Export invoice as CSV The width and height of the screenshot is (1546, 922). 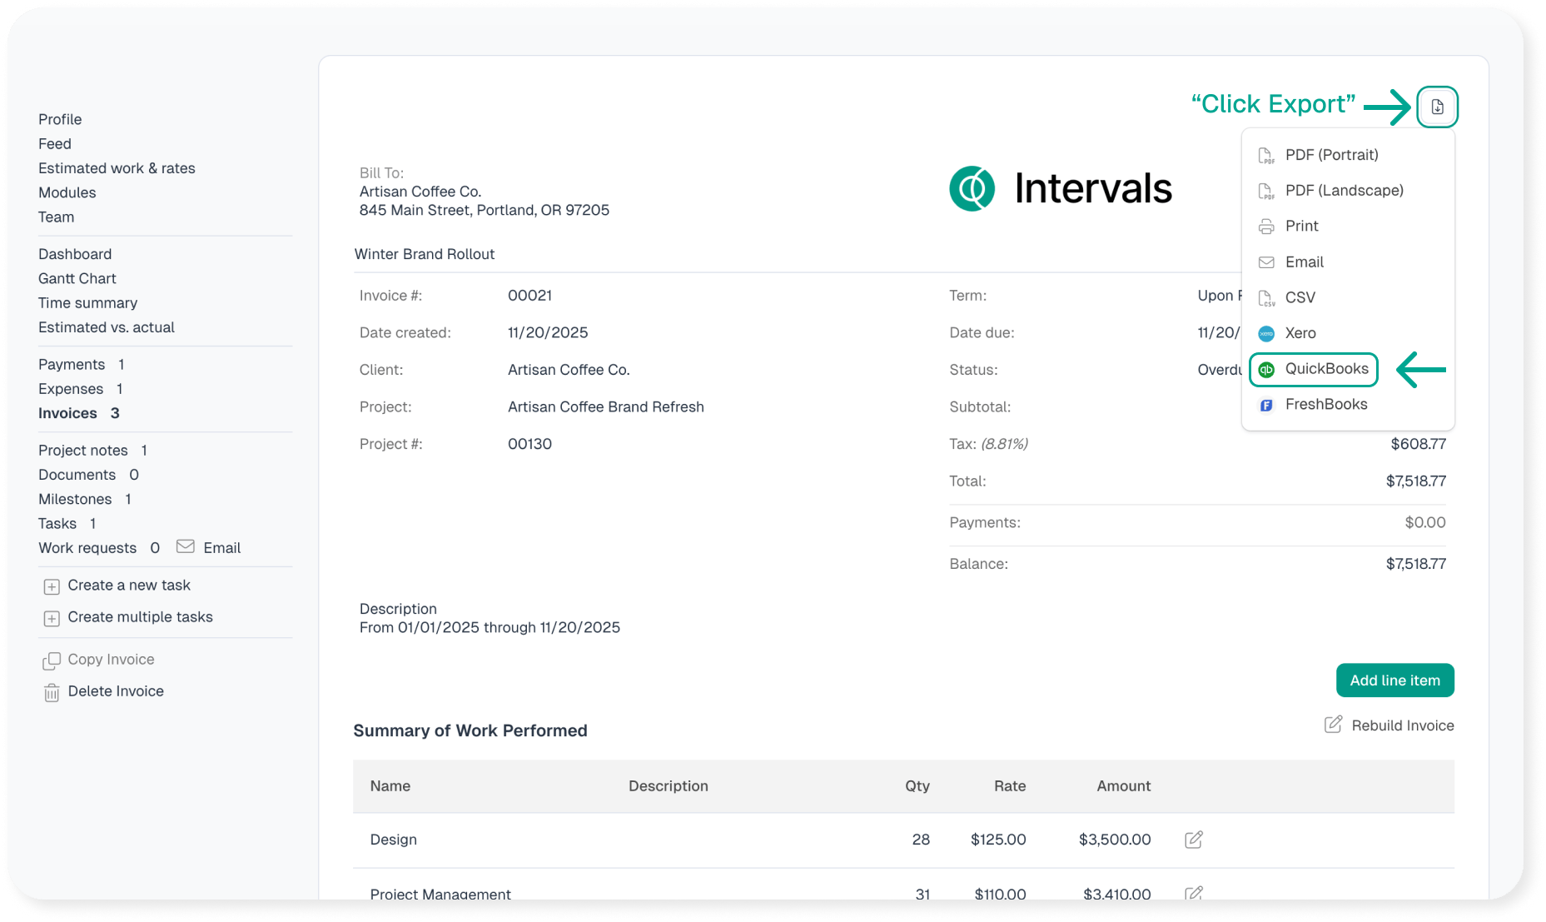click(1300, 297)
